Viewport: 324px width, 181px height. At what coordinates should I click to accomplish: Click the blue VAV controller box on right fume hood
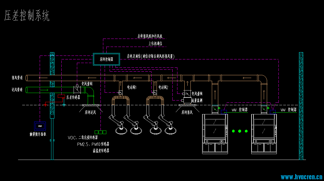pyautogui.click(x=273, y=112)
